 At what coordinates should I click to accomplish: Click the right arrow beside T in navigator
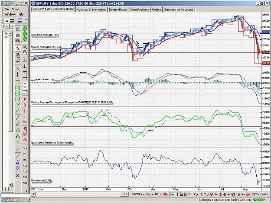click(12, 26)
